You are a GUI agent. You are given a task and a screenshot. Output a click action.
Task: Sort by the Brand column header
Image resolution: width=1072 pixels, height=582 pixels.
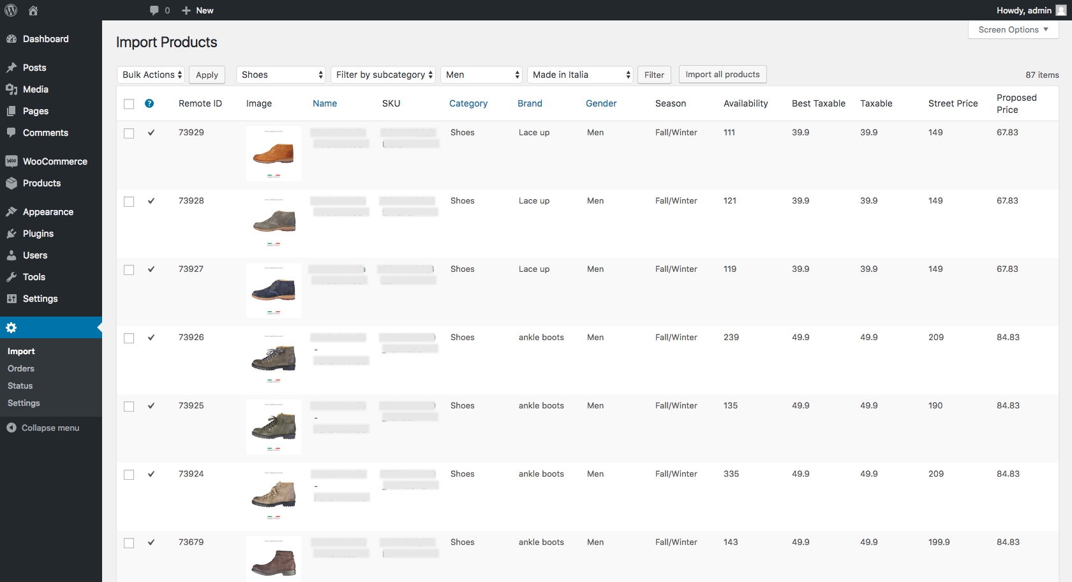click(530, 103)
